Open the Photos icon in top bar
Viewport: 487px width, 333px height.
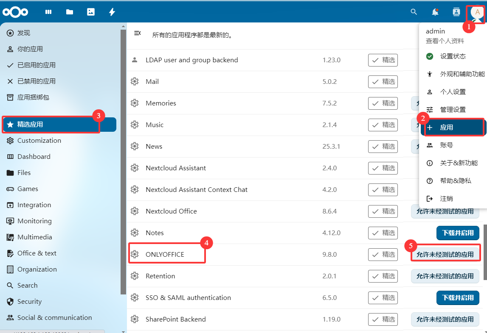tap(91, 12)
